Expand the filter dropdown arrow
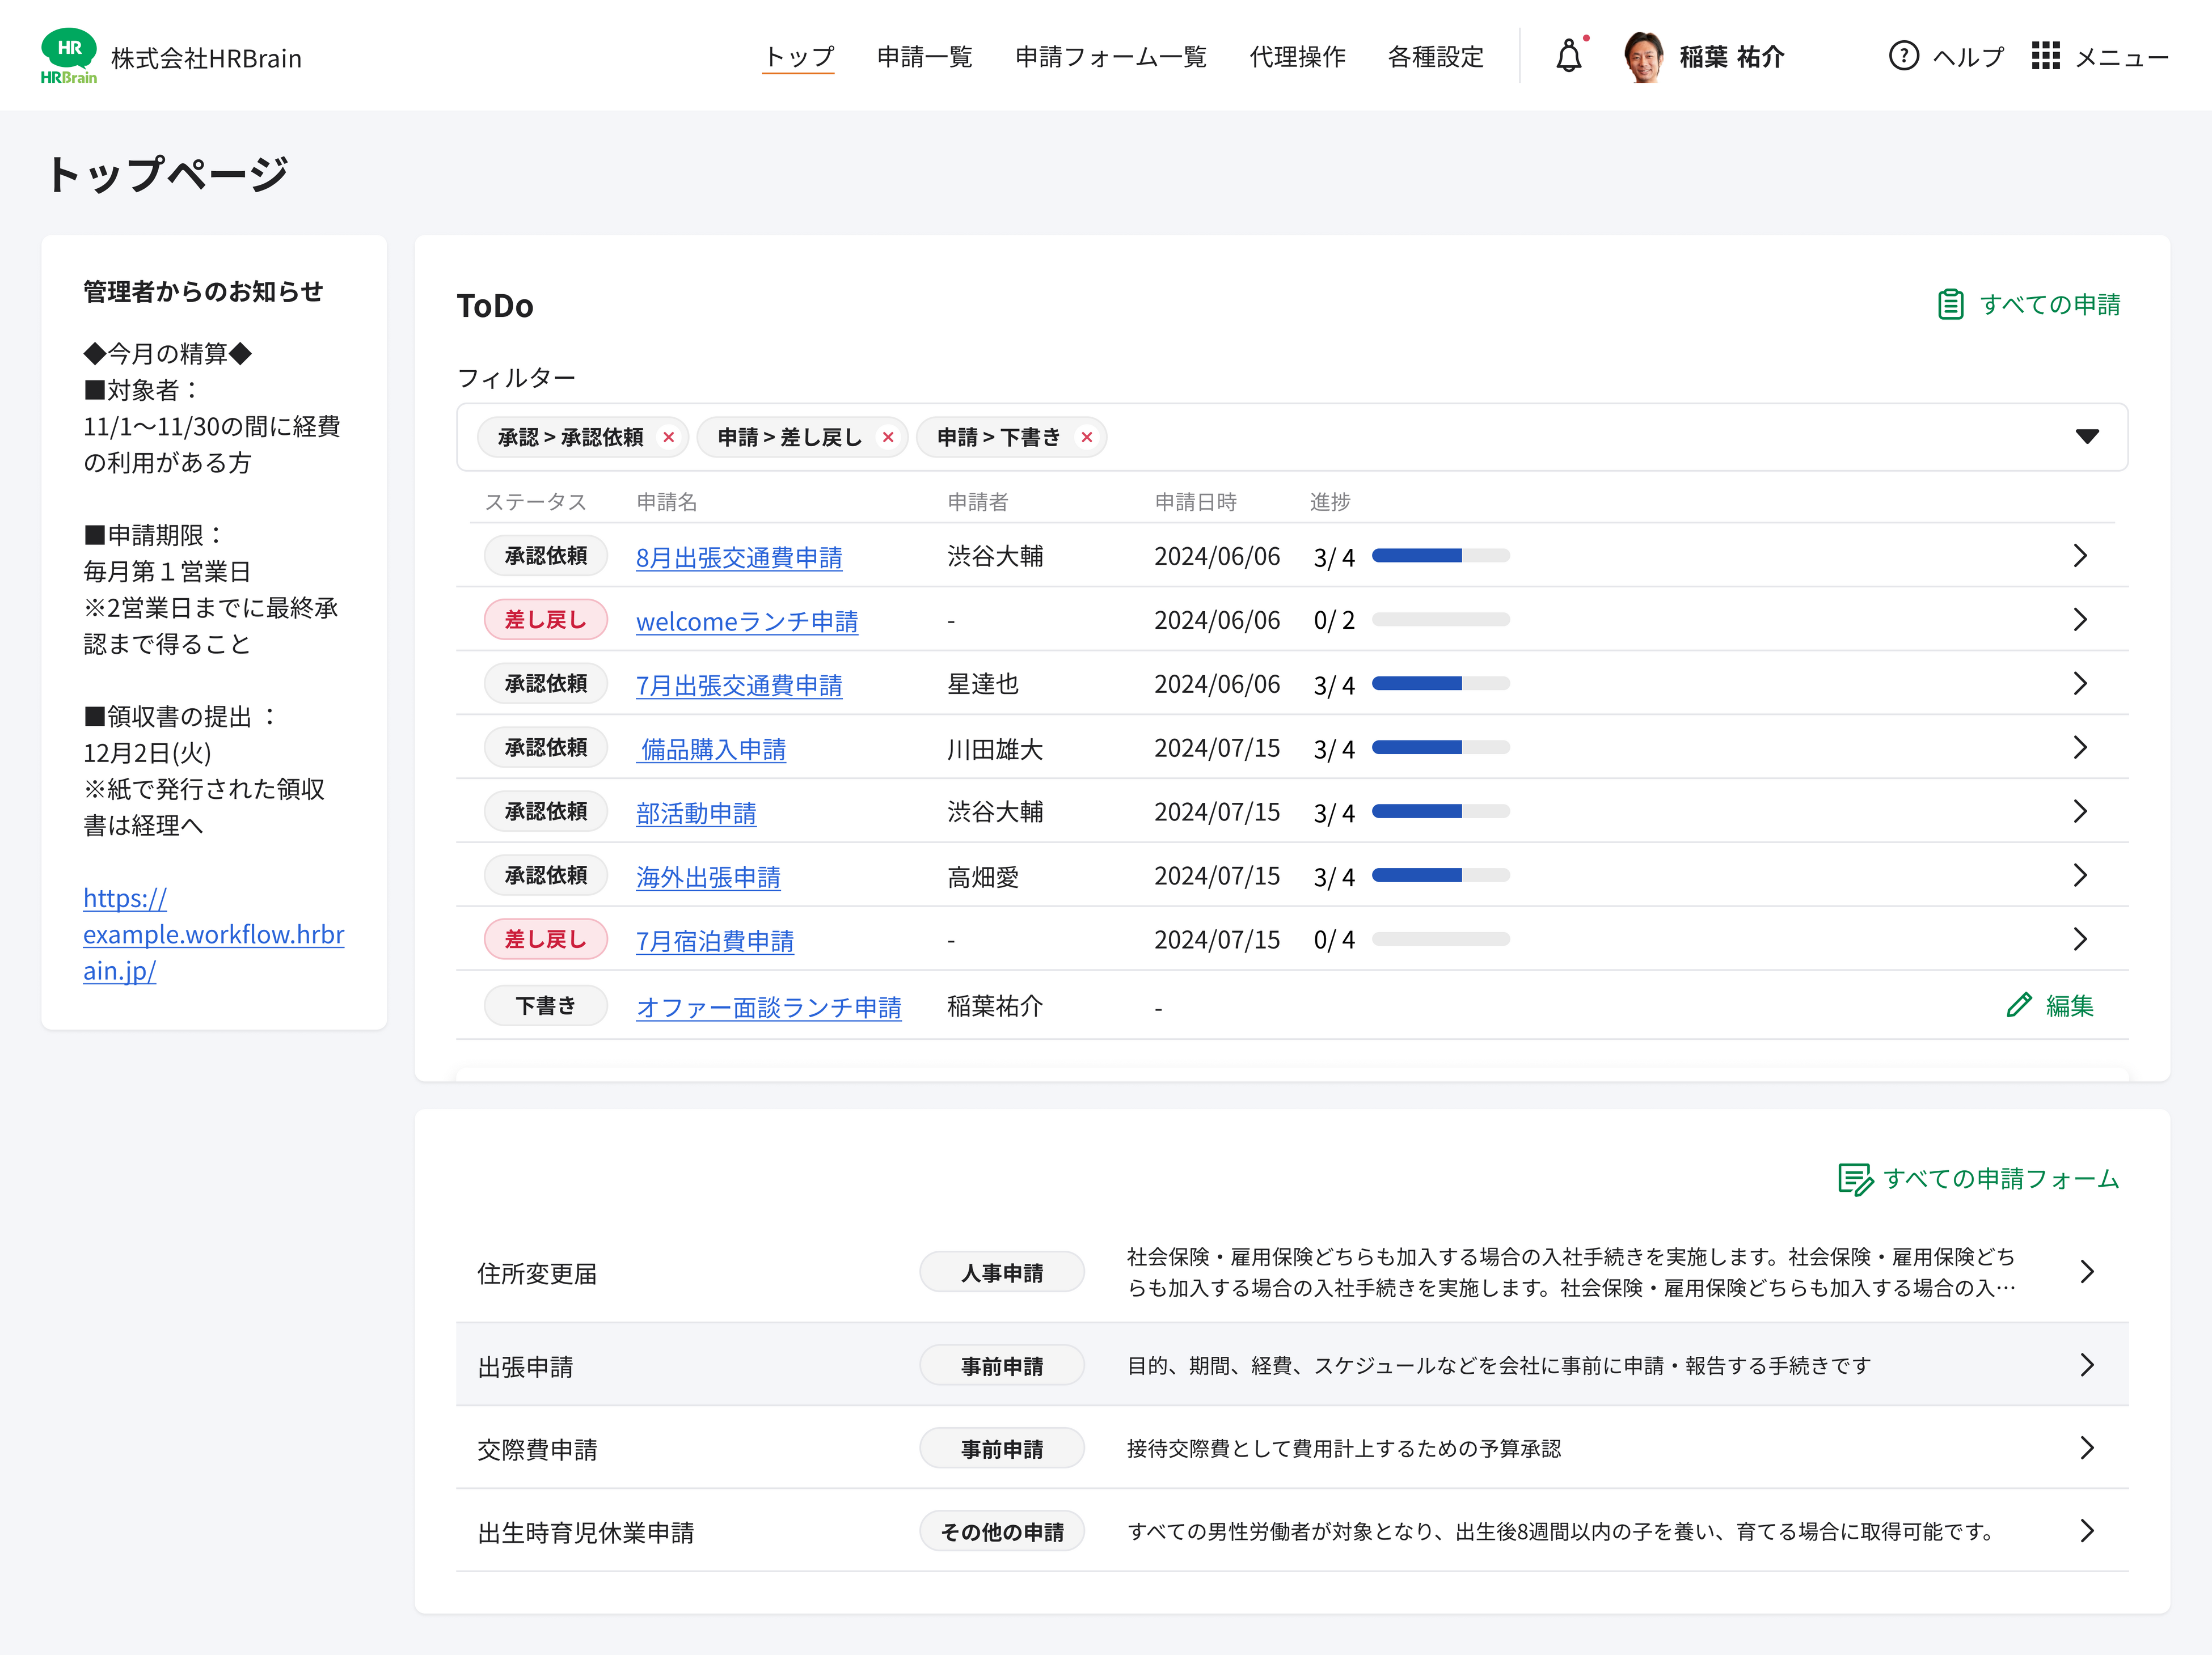The image size is (2212, 1655). coord(2086,437)
